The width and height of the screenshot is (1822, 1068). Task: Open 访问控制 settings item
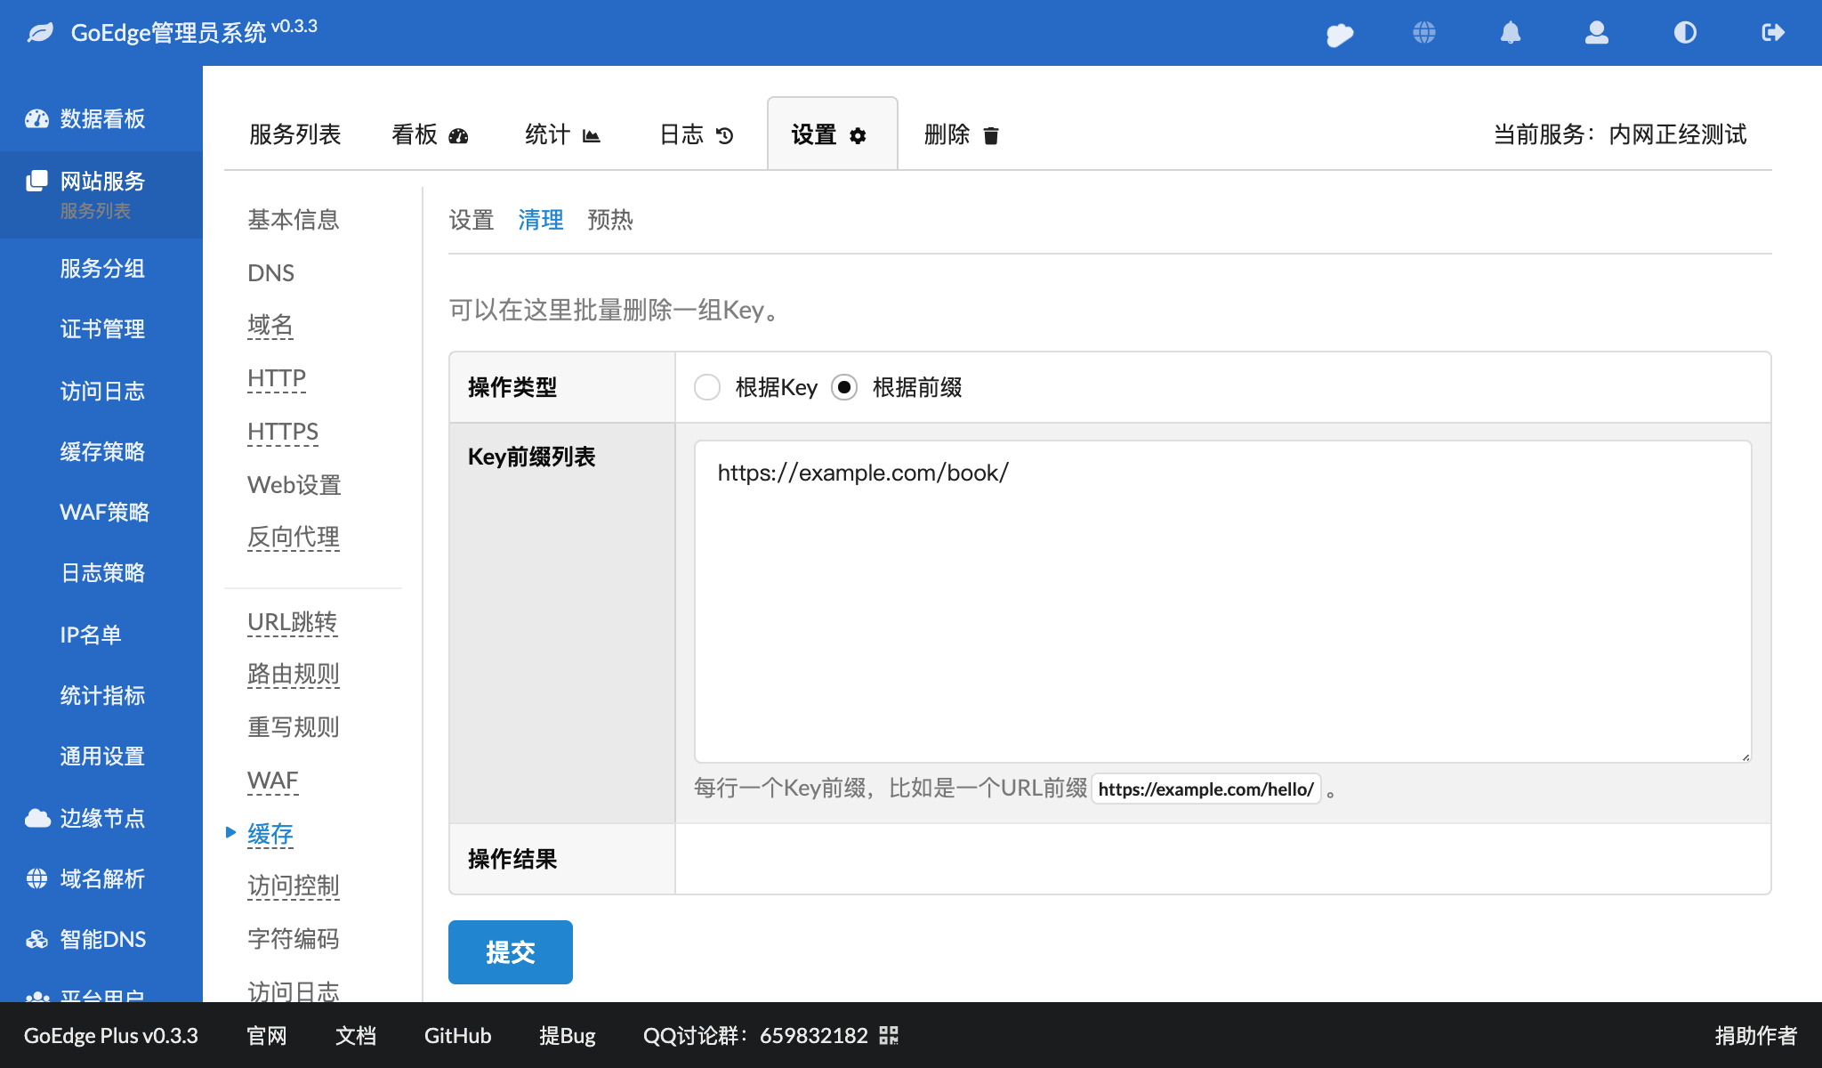tap(294, 886)
